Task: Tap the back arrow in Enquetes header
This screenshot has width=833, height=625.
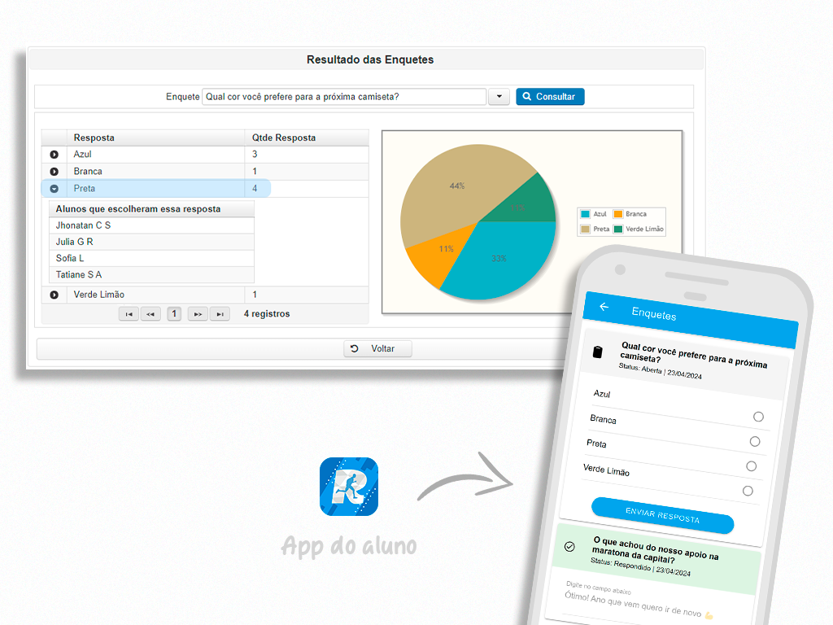Action: click(x=604, y=307)
